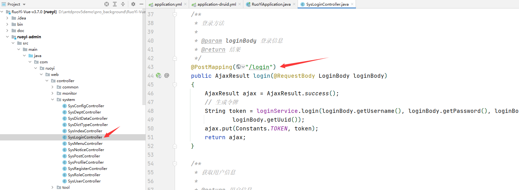519x190 pixels.
Task: Click the @ annotation gutter icon on line 44
Action: [167, 75]
